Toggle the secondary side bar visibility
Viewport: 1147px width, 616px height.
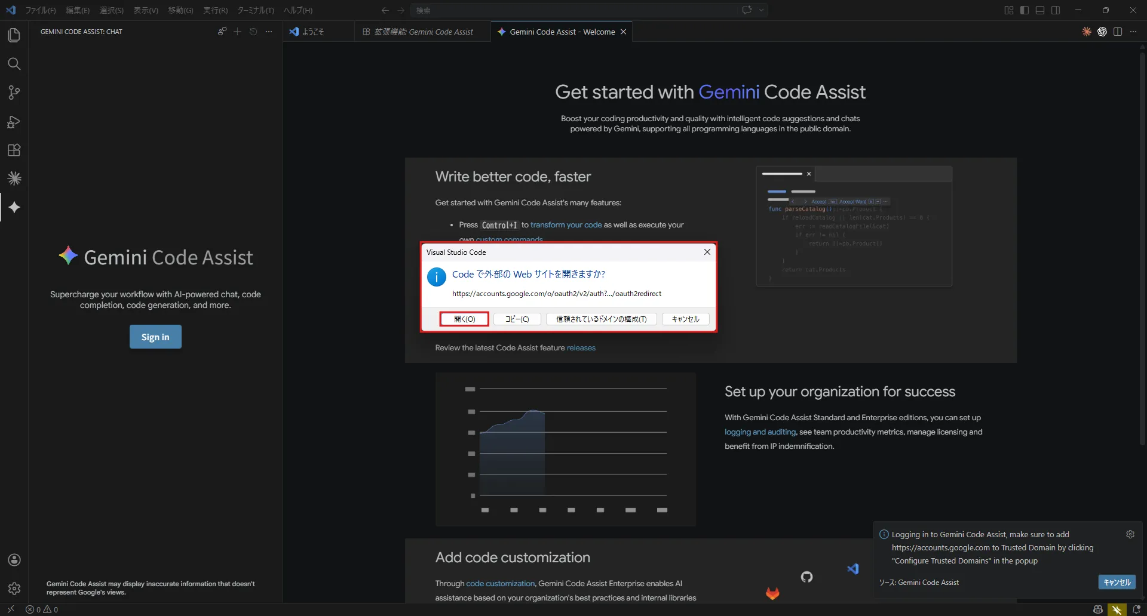point(1056,10)
